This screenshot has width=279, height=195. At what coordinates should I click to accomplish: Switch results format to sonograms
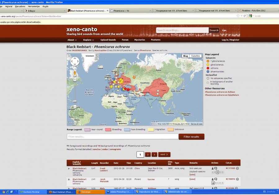(x=115, y=149)
